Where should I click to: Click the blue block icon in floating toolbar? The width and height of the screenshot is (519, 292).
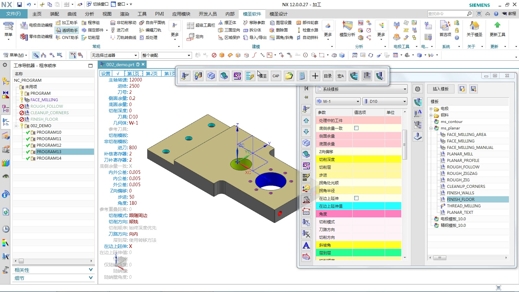(211, 76)
